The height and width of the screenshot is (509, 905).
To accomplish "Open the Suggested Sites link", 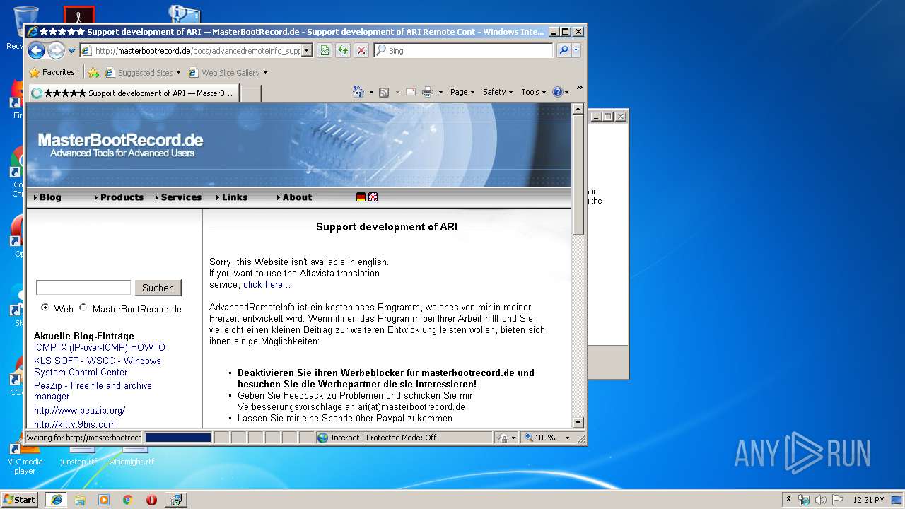I will tap(141, 72).
